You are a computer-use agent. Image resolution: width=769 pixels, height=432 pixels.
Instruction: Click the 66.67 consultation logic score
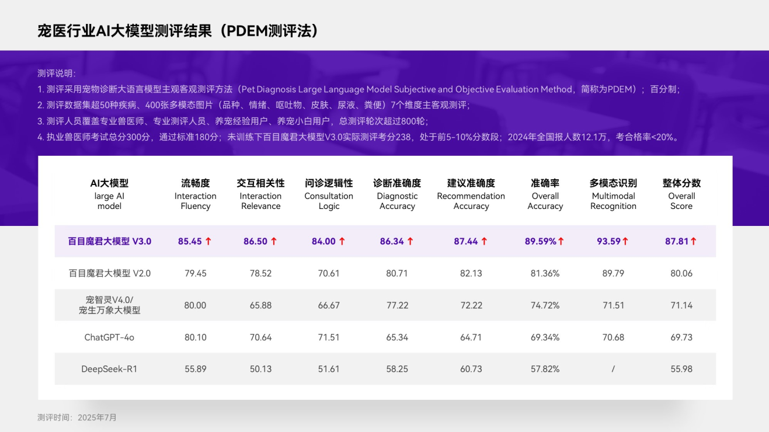click(x=329, y=305)
